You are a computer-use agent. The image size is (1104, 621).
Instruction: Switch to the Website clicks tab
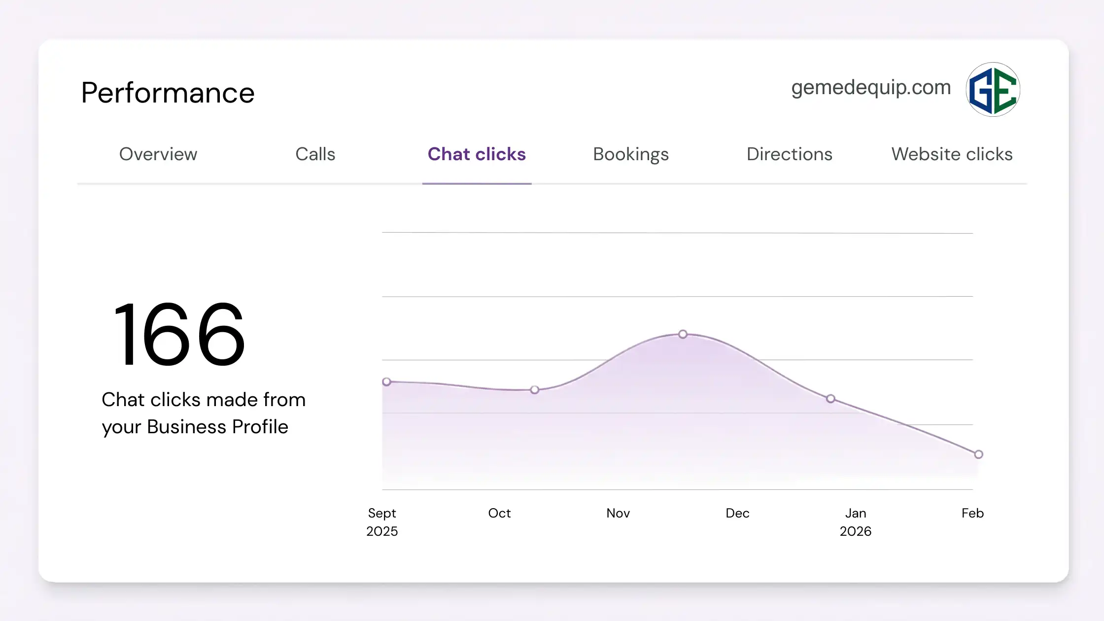coord(952,154)
